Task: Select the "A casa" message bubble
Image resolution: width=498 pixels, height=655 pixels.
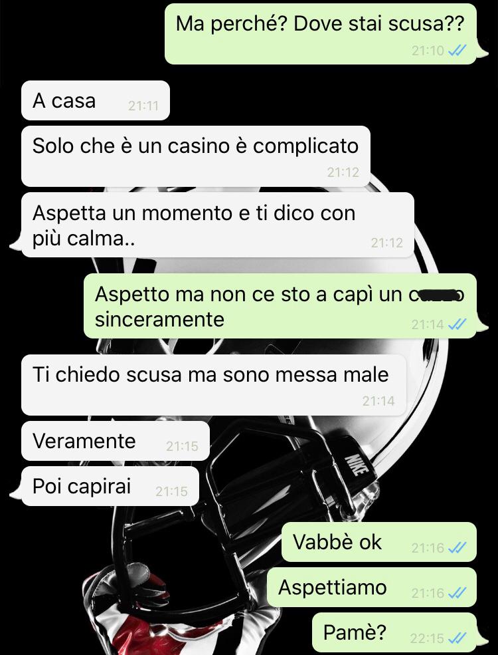Action: click(x=96, y=100)
